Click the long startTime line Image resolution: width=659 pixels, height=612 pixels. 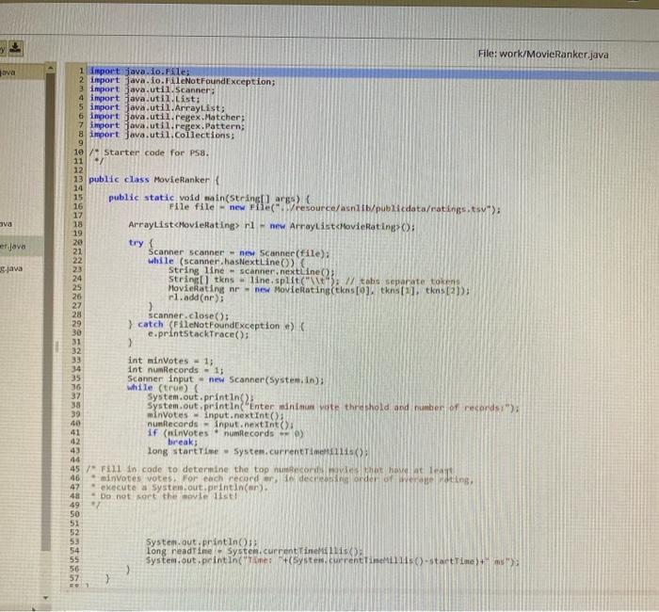coord(258,452)
